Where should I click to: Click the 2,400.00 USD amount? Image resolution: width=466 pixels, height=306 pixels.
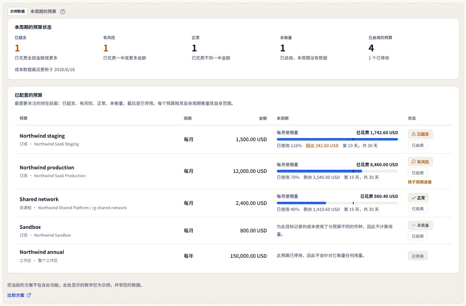(251, 203)
